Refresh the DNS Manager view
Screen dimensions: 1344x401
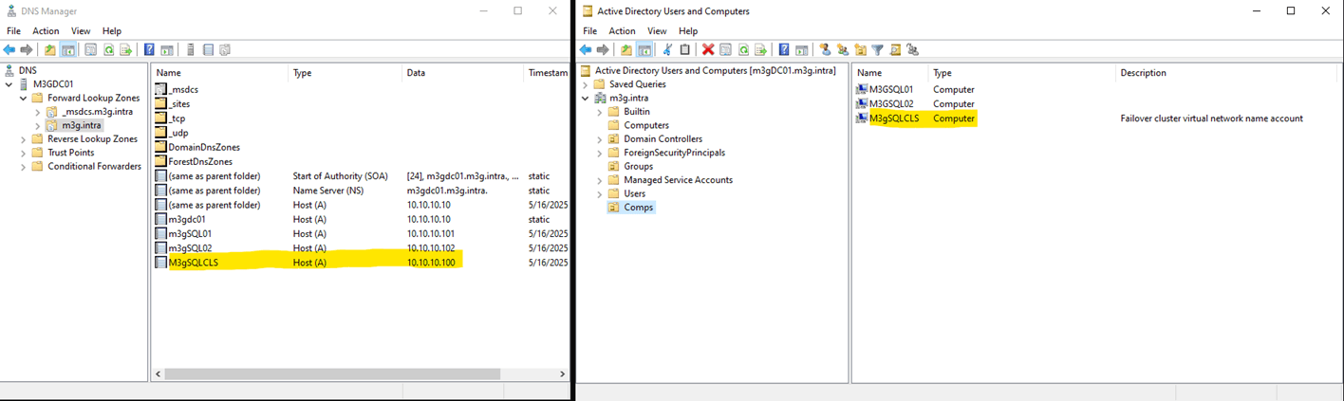coord(109,49)
